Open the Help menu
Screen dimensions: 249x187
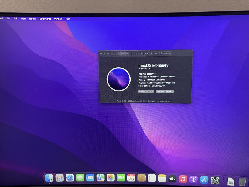coord(68,19)
